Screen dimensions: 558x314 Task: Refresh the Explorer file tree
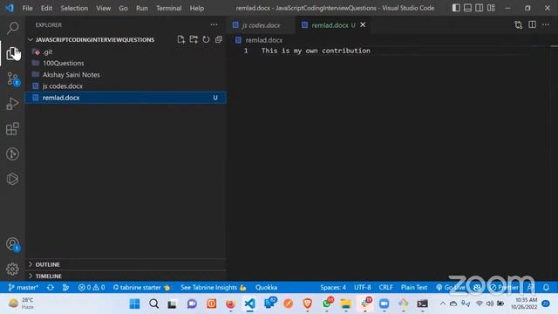206,39
